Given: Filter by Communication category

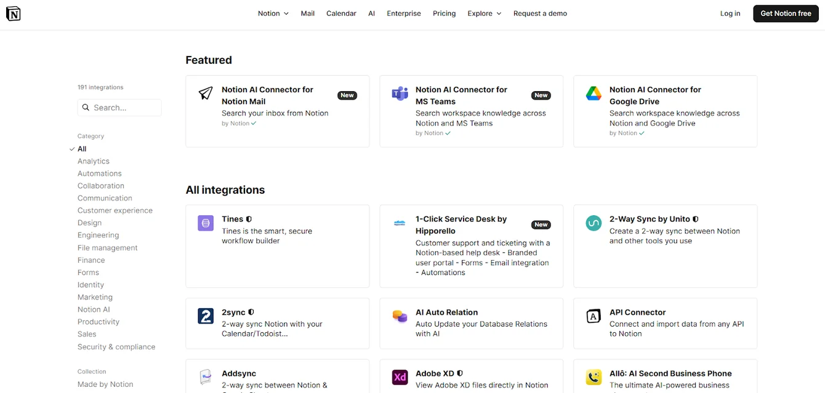Looking at the screenshot, I should (x=105, y=198).
